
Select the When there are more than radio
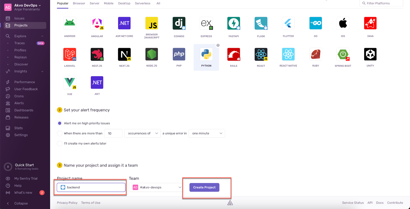coord(60,133)
